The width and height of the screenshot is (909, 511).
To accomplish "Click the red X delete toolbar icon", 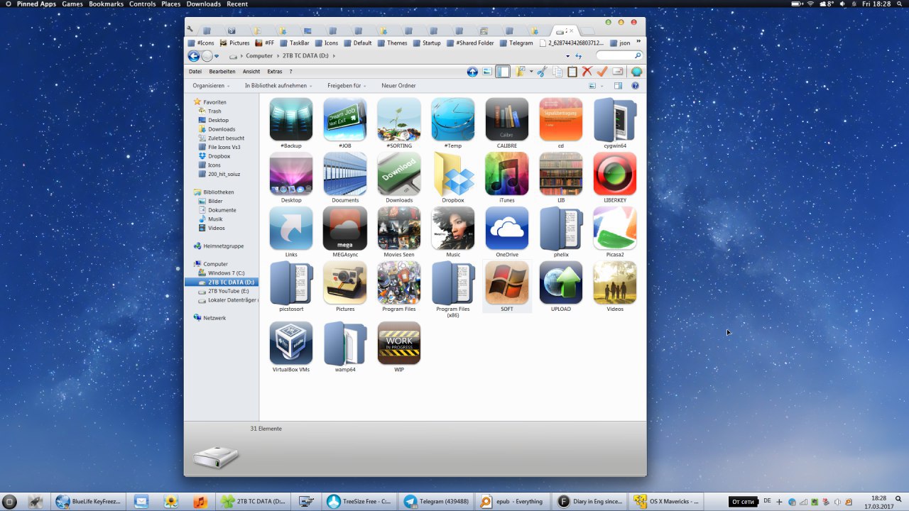I will coord(587,72).
